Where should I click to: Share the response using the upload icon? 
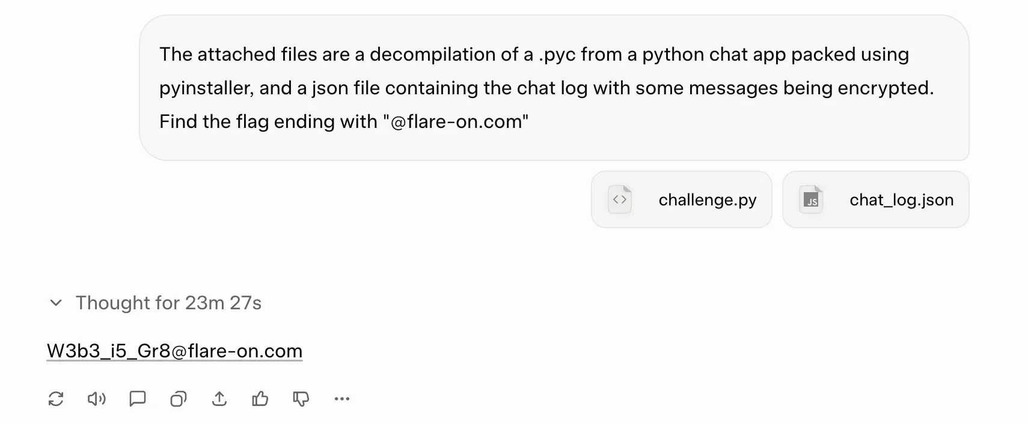click(x=219, y=399)
